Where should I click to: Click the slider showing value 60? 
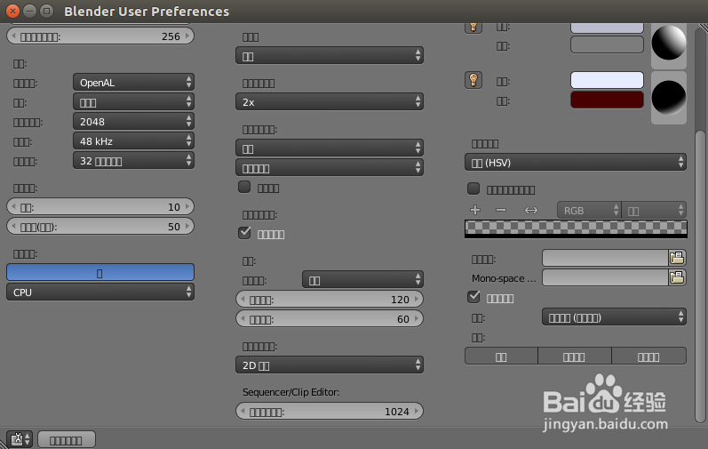[x=330, y=318]
